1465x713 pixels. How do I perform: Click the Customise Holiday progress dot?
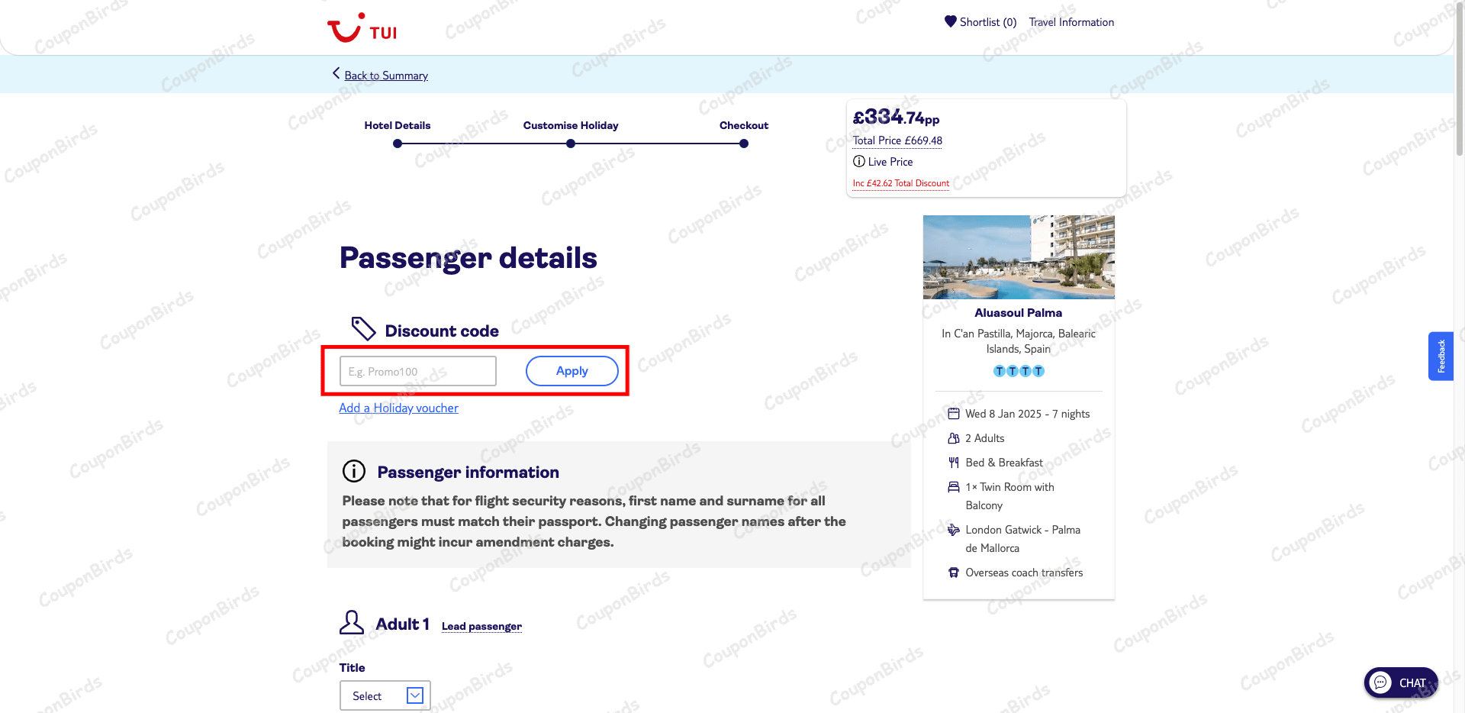tap(570, 143)
